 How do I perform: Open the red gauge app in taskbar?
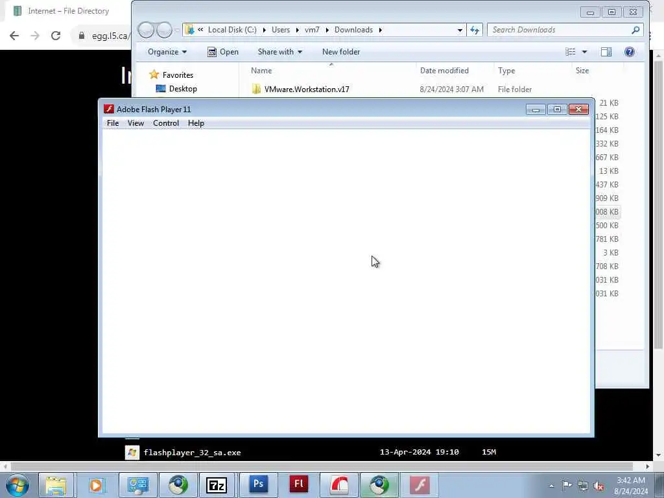point(338,485)
